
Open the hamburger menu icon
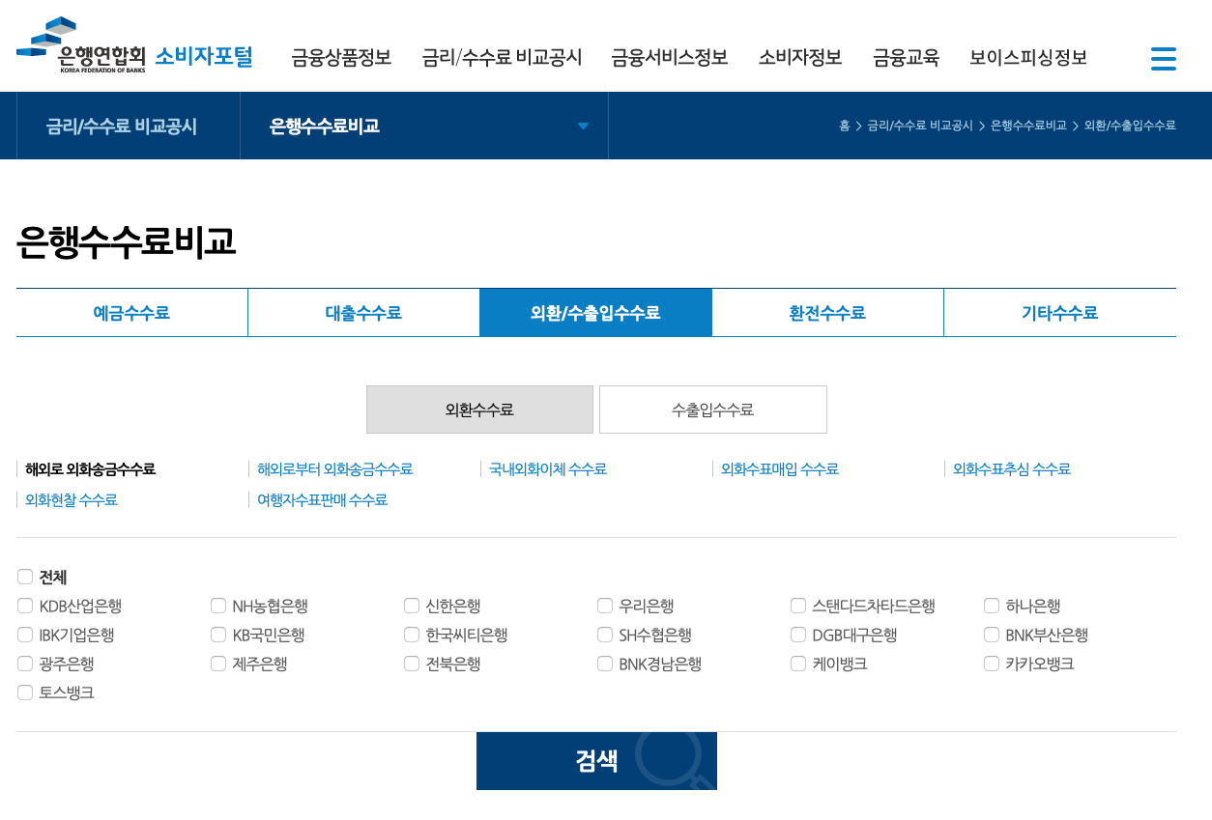click(x=1164, y=58)
